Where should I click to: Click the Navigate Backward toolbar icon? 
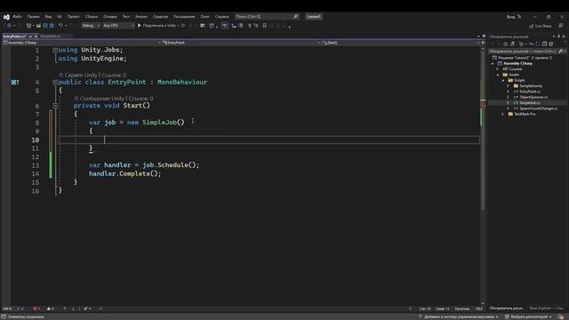coord(10,26)
